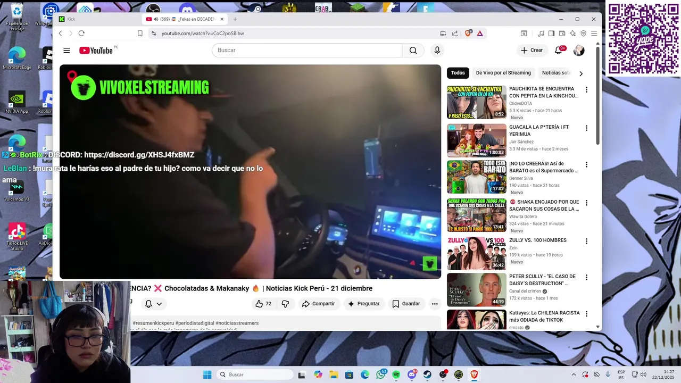Go back with the browser back arrow
The image size is (681, 383).
click(60, 33)
